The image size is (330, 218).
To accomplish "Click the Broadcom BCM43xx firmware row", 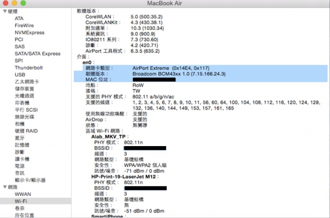I will tap(201, 74).
